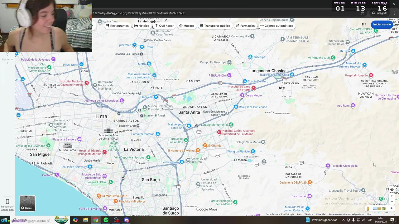The height and width of the screenshot is (224, 399).
Task: Open the Real Plaza Santa Clara marker
Action: pos(292,75)
